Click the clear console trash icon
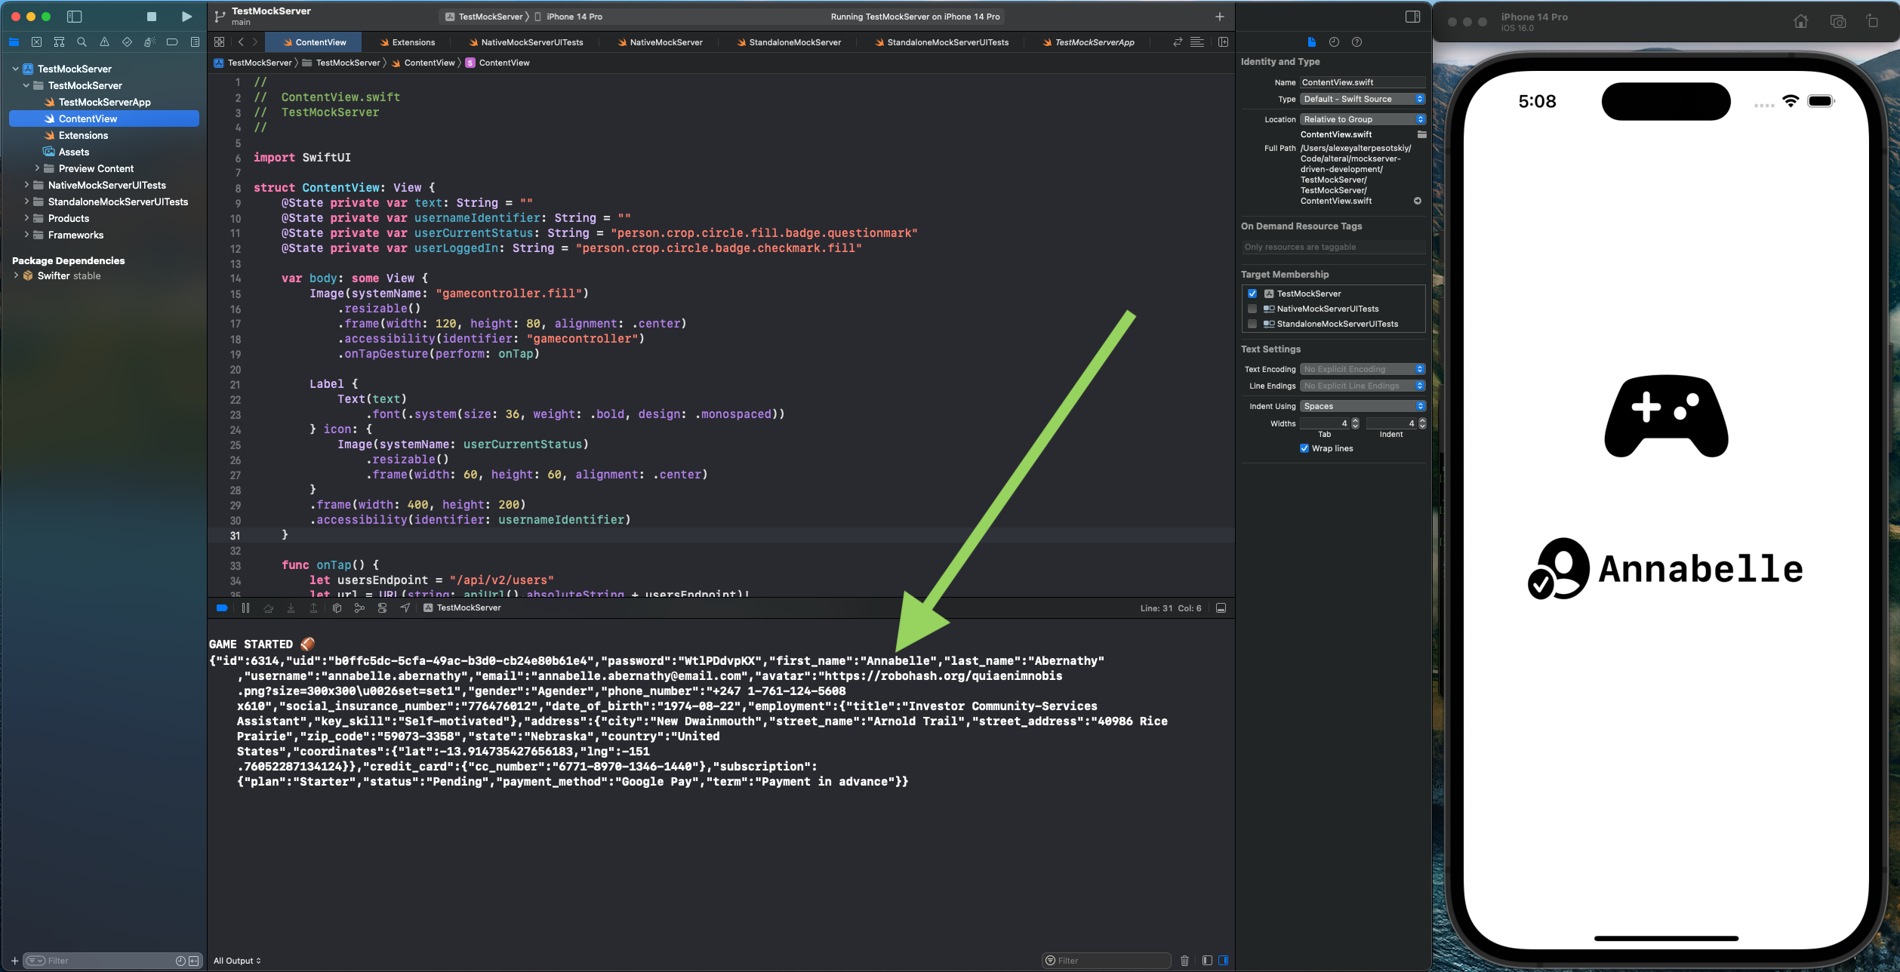Viewport: 1900px width, 972px height. point(1184,961)
